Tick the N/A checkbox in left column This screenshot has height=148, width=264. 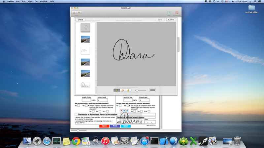click(x=108, y=111)
